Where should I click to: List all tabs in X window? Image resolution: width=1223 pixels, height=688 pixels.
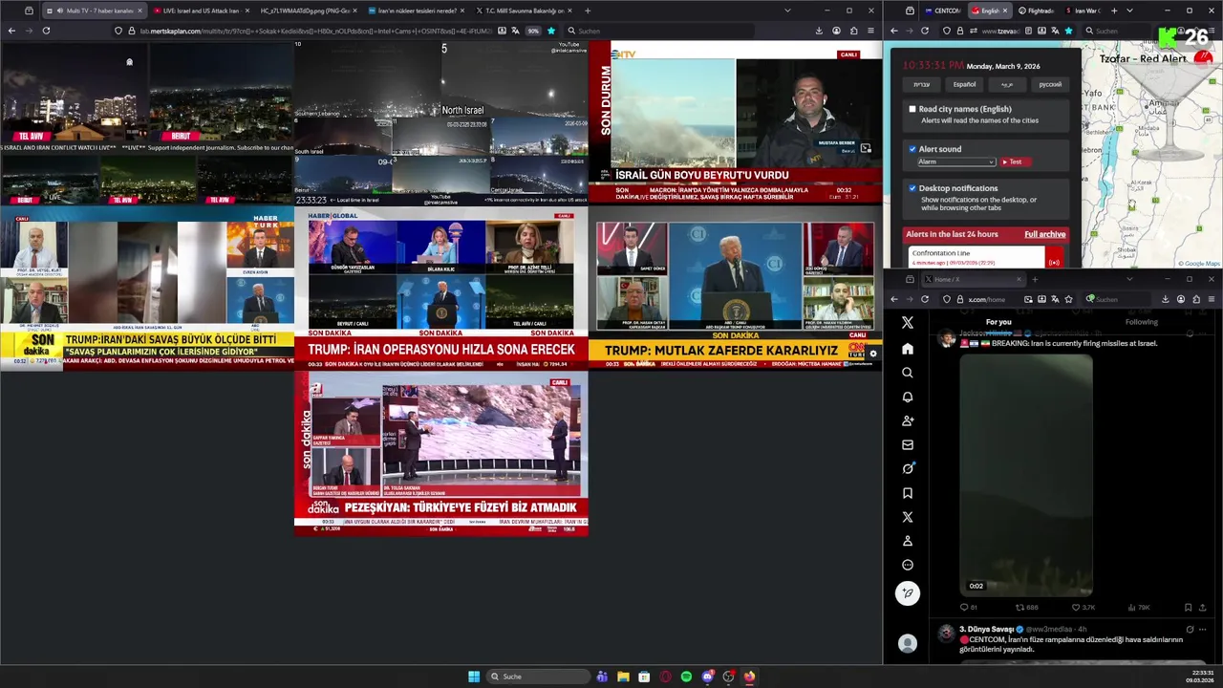click(x=1129, y=279)
